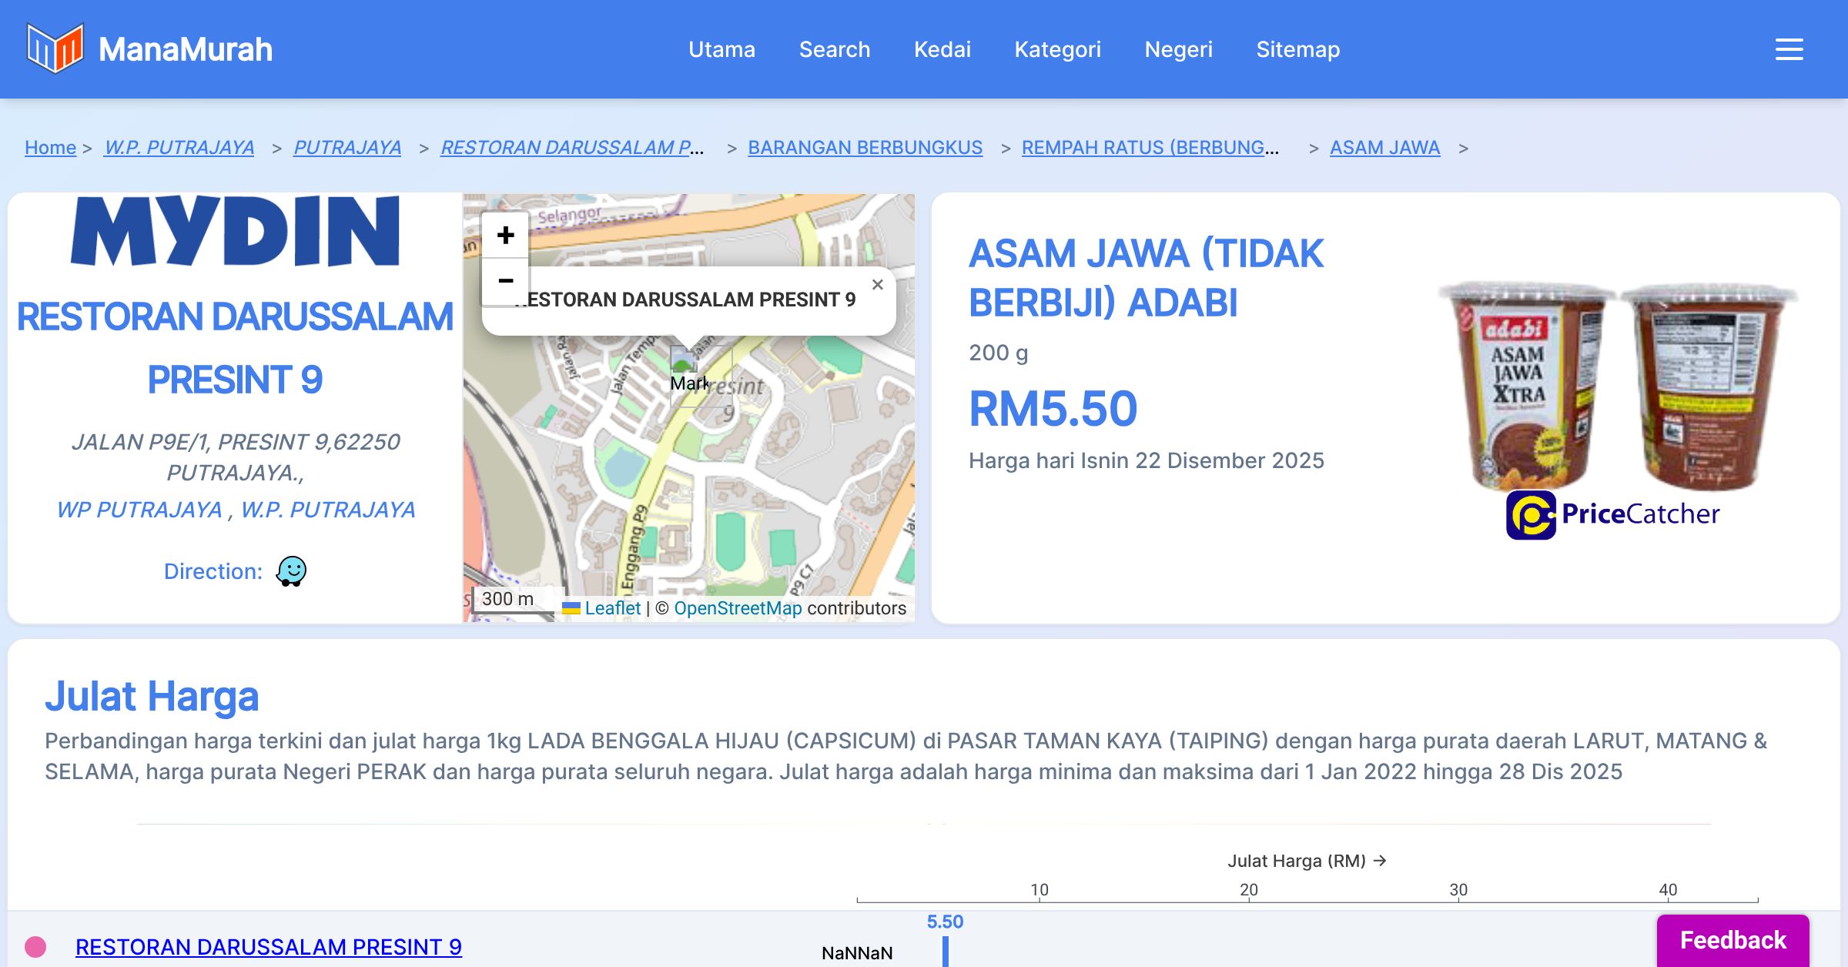Open RESTORAN DARUSSALAM PRESINT 9 chart link
The image size is (1848, 967).
point(268,947)
